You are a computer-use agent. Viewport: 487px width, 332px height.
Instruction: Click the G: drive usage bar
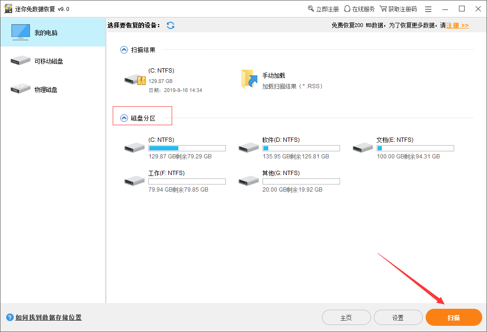tap(301, 182)
